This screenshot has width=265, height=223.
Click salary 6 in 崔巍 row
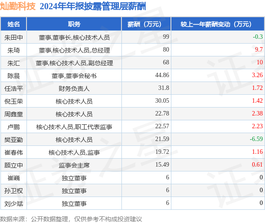pos(167,177)
